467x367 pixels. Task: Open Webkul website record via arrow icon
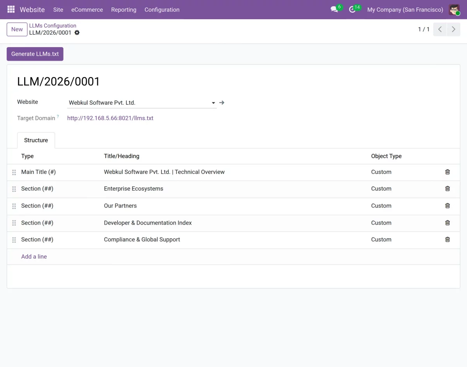pos(222,103)
